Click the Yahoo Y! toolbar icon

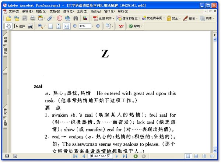[x=121, y=26]
